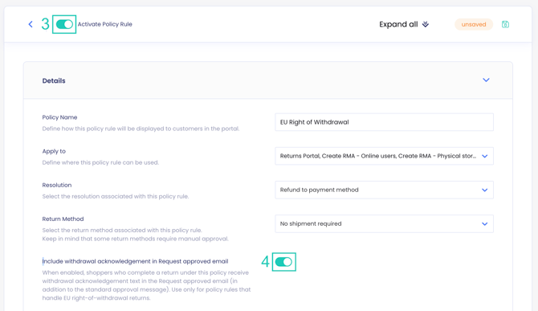Image resolution: width=538 pixels, height=311 pixels.
Task: Click the save disk icon
Action: coord(505,24)
